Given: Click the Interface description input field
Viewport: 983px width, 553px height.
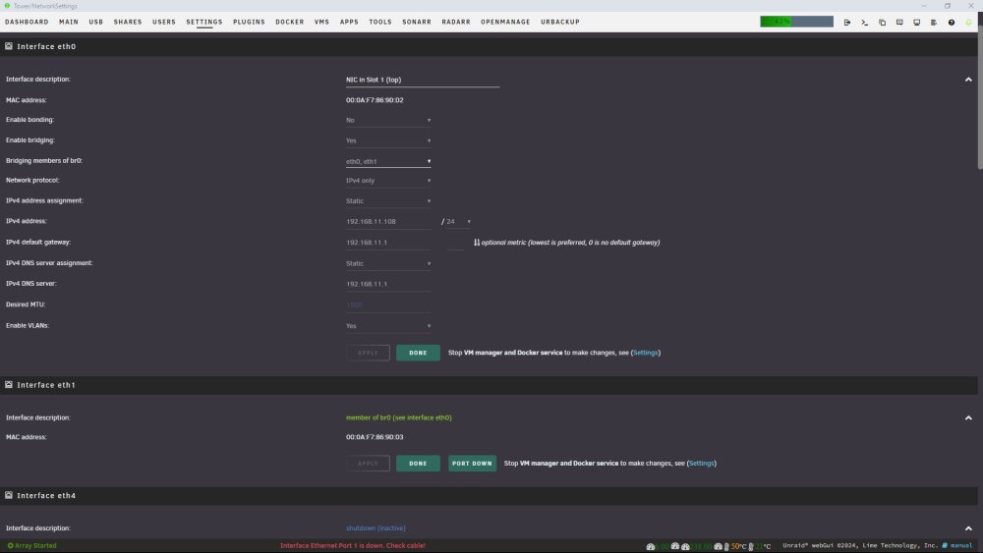Looking at the screenshot, I should pos(423,81).
